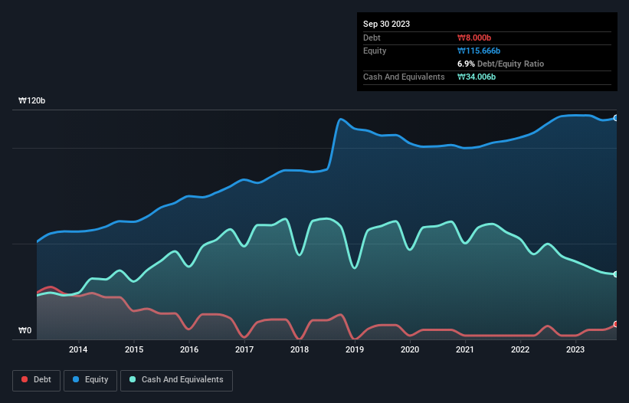The height and width of the screenshot is (403, 629).
Task: Click the 2019 x-axis label
Action: coord(355,349)
